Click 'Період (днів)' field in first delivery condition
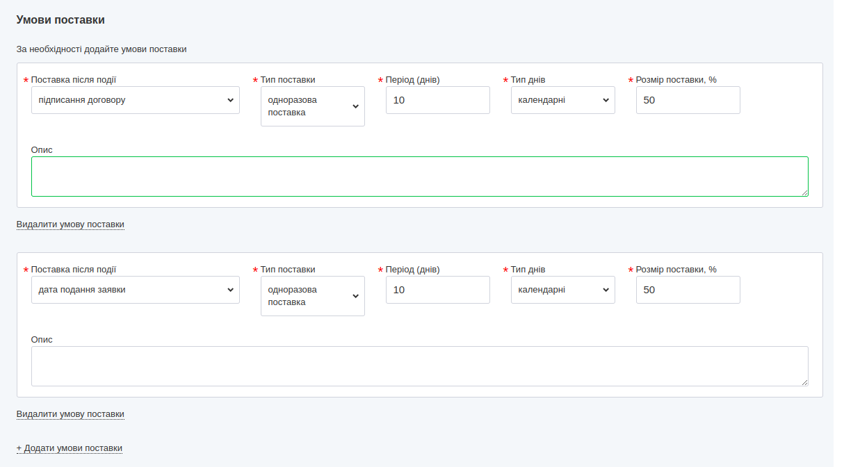860x467 pixels. [437, 100]
